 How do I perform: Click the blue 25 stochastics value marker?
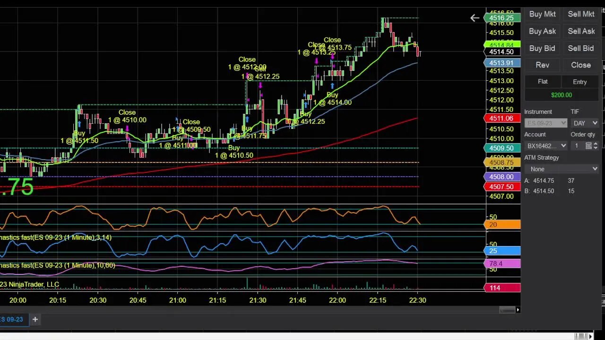503,251
